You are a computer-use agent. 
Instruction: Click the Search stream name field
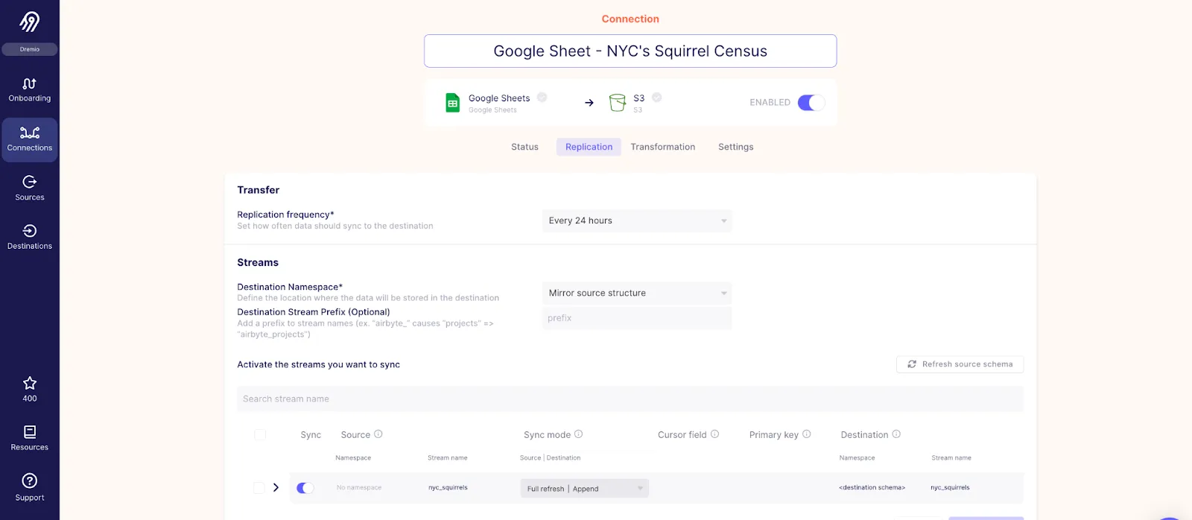pos(630,399)
